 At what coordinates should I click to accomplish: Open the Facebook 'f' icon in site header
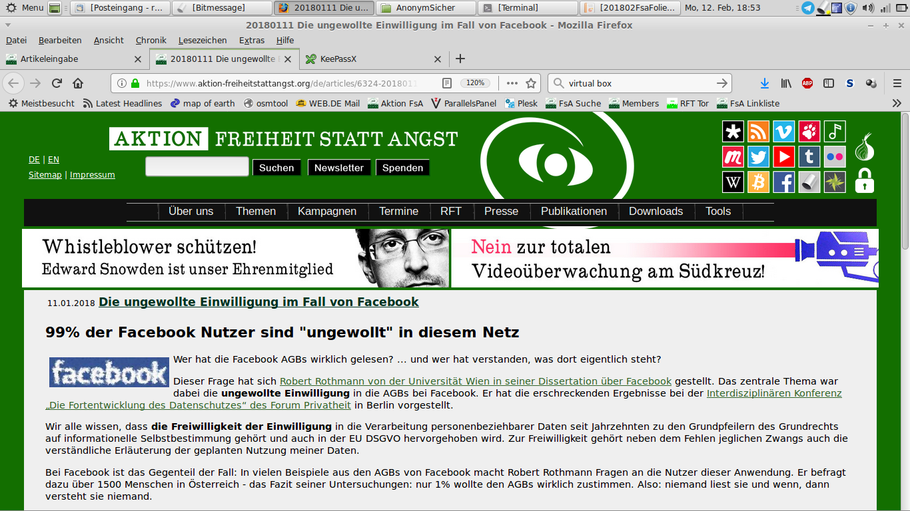[784, 182]
